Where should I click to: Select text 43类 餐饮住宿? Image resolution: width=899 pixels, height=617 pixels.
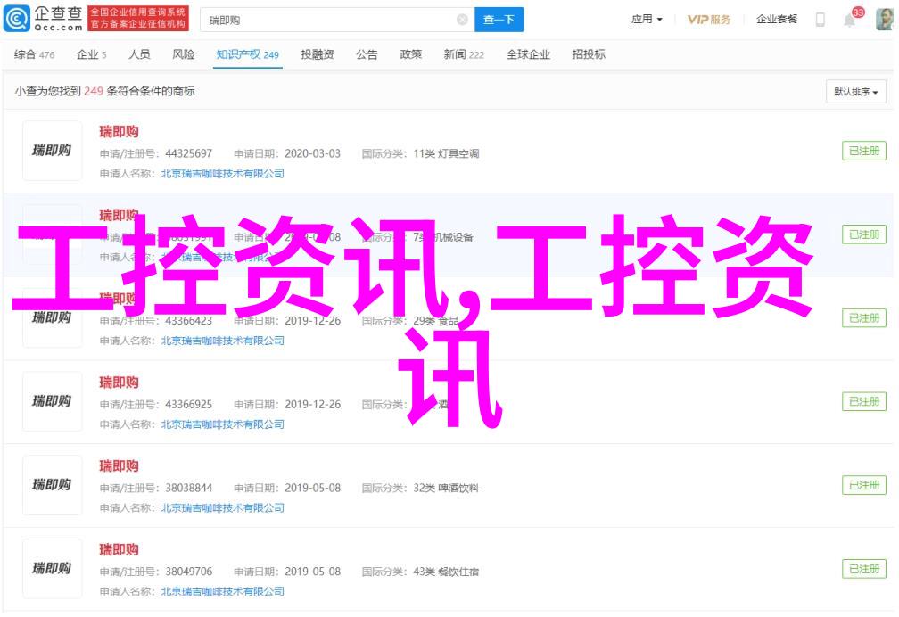(x=446, y=572)
